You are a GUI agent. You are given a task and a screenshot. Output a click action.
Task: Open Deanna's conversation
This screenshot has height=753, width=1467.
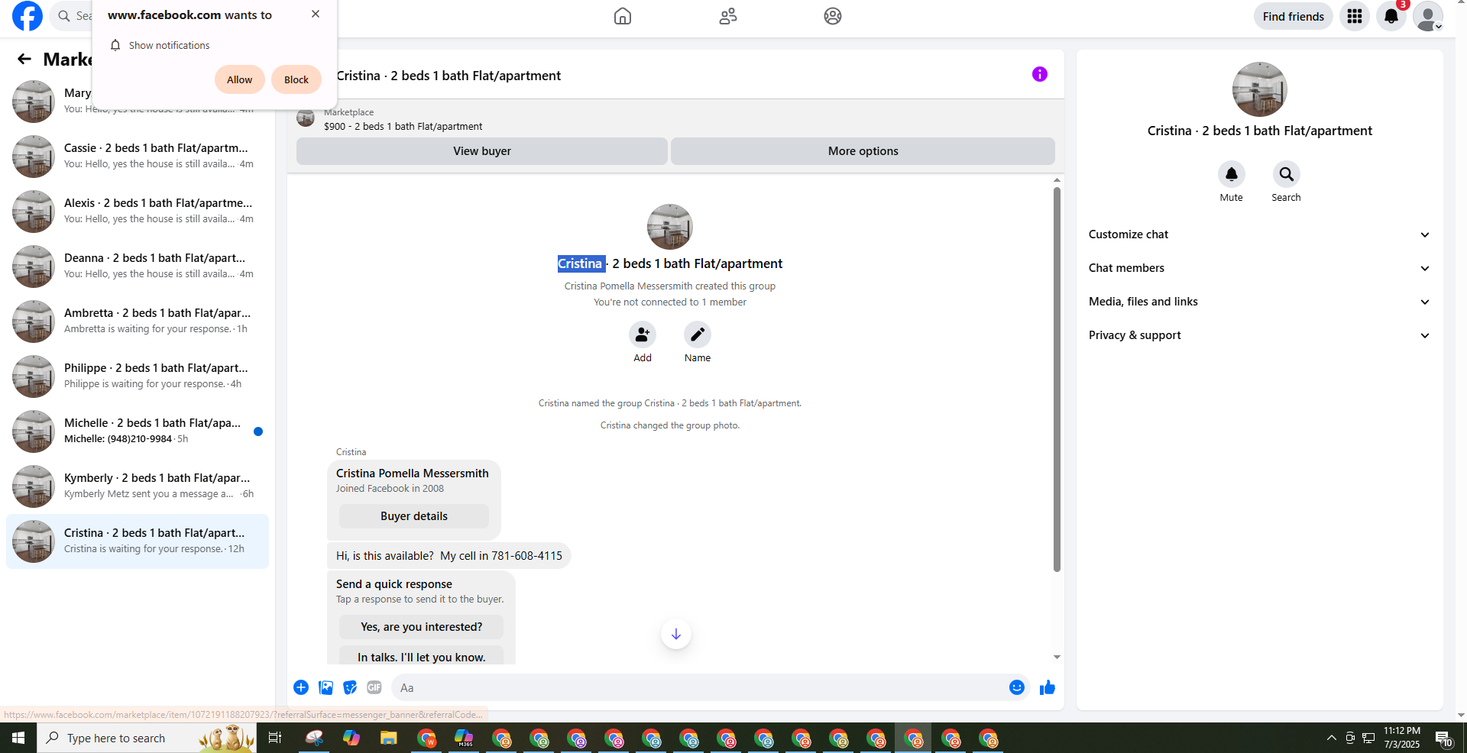point(138,267)
